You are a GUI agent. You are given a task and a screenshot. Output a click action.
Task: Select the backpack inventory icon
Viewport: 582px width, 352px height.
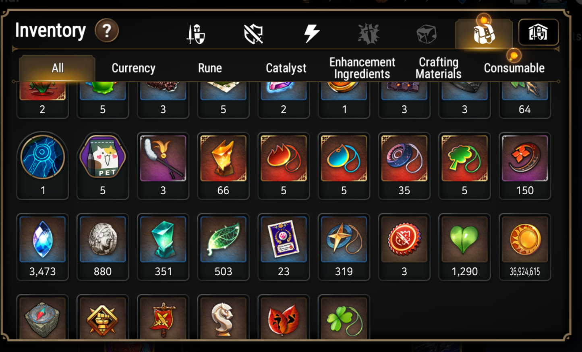pos(484,33)
